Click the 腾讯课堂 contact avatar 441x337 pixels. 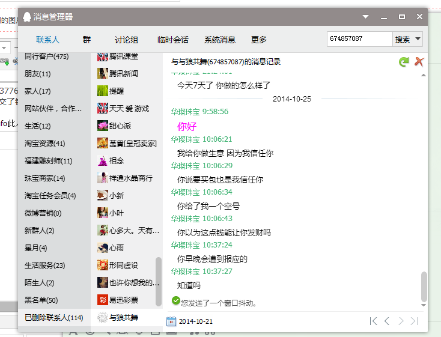point(103,56)
